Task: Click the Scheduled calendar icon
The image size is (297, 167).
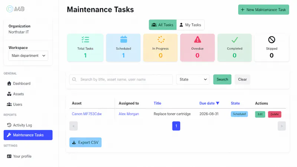Action: [x=124, y=39]
